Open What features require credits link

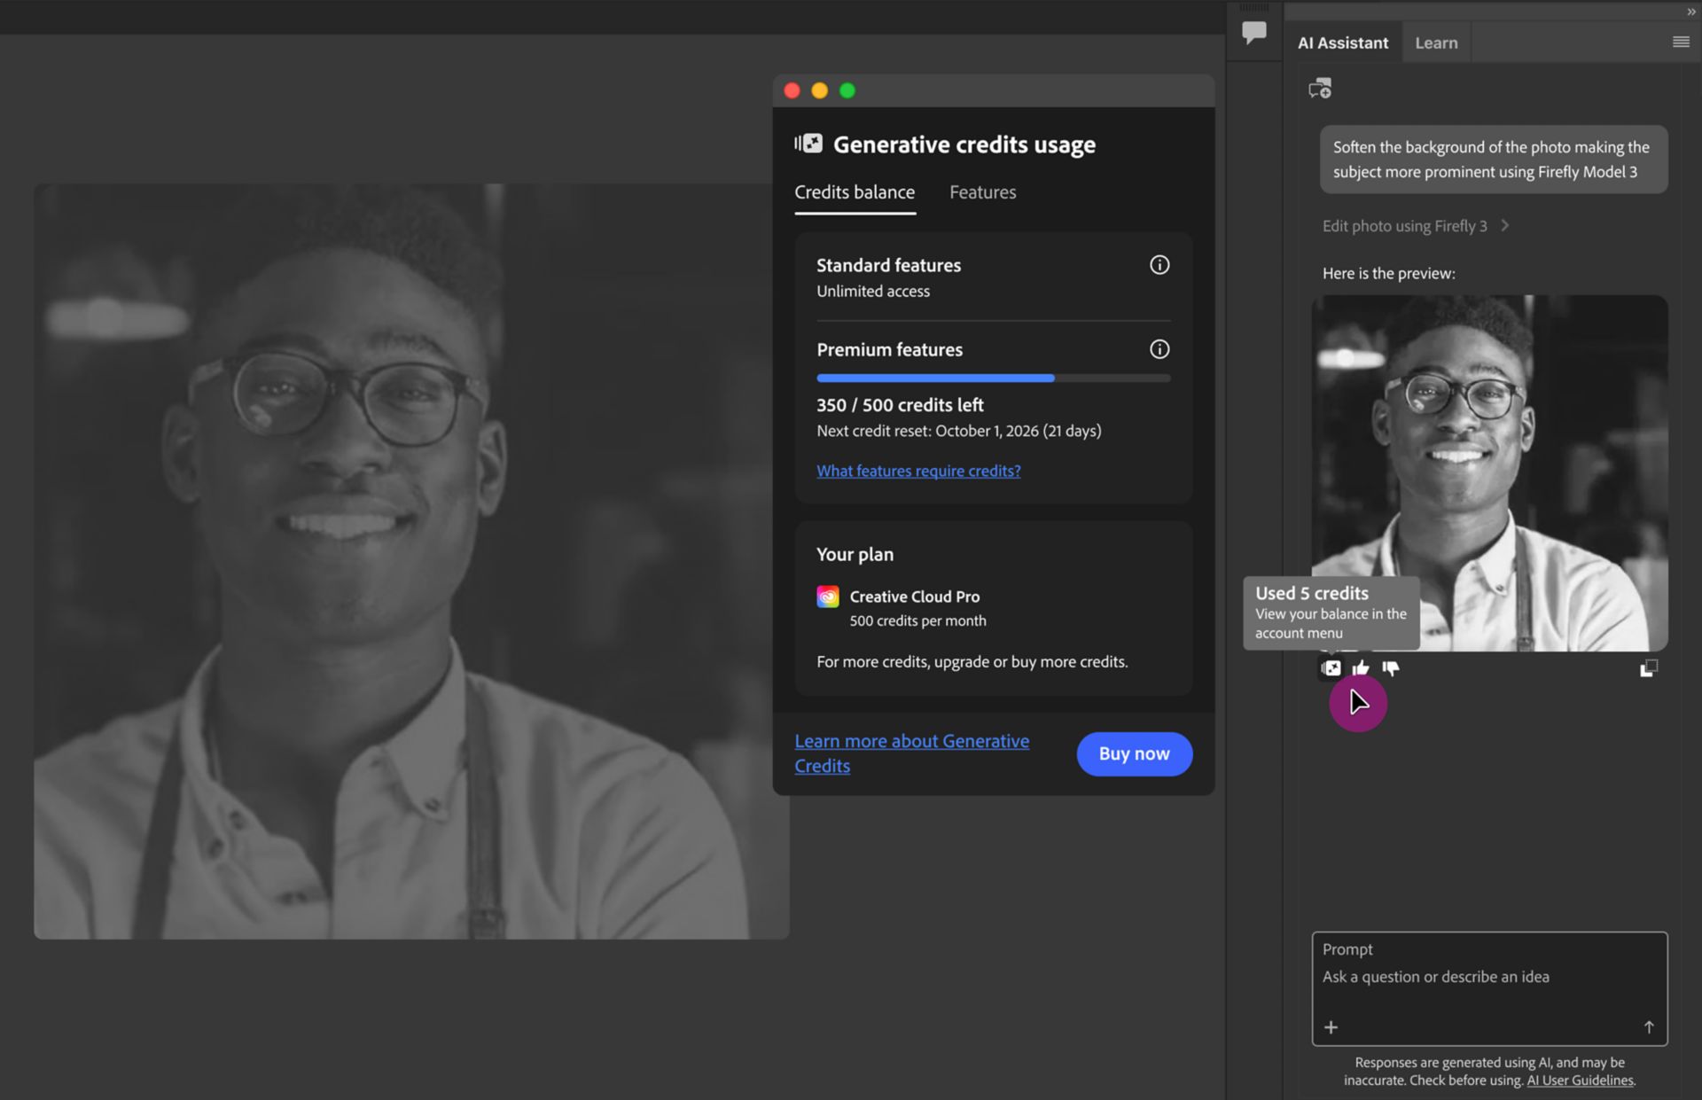918,471
